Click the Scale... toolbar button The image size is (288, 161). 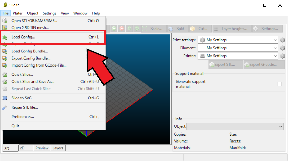pyautogui.click(x=154, y=29)
